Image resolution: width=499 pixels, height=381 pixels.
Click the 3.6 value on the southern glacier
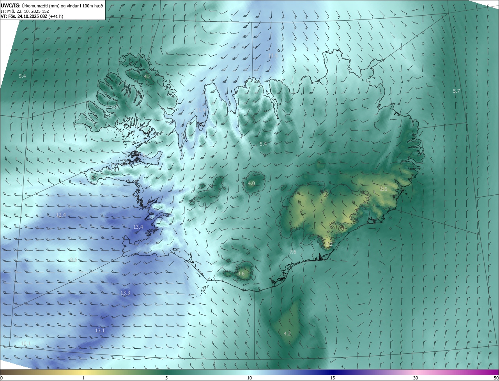pyautogui.click(x=241, y=273)
